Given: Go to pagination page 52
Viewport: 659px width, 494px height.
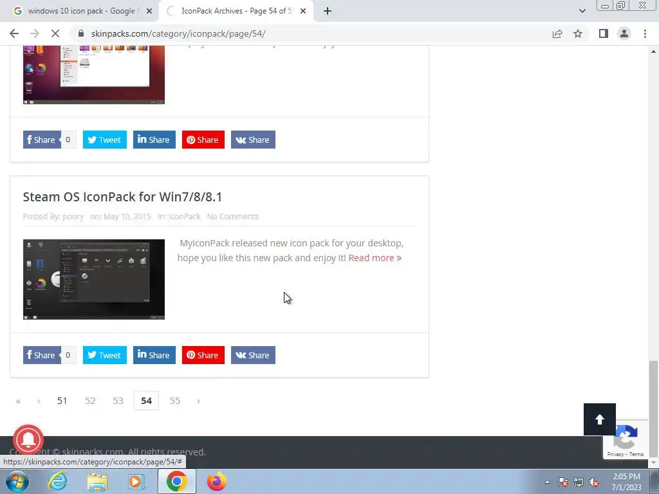Looking at the screenshot, I should pos(90,401).
